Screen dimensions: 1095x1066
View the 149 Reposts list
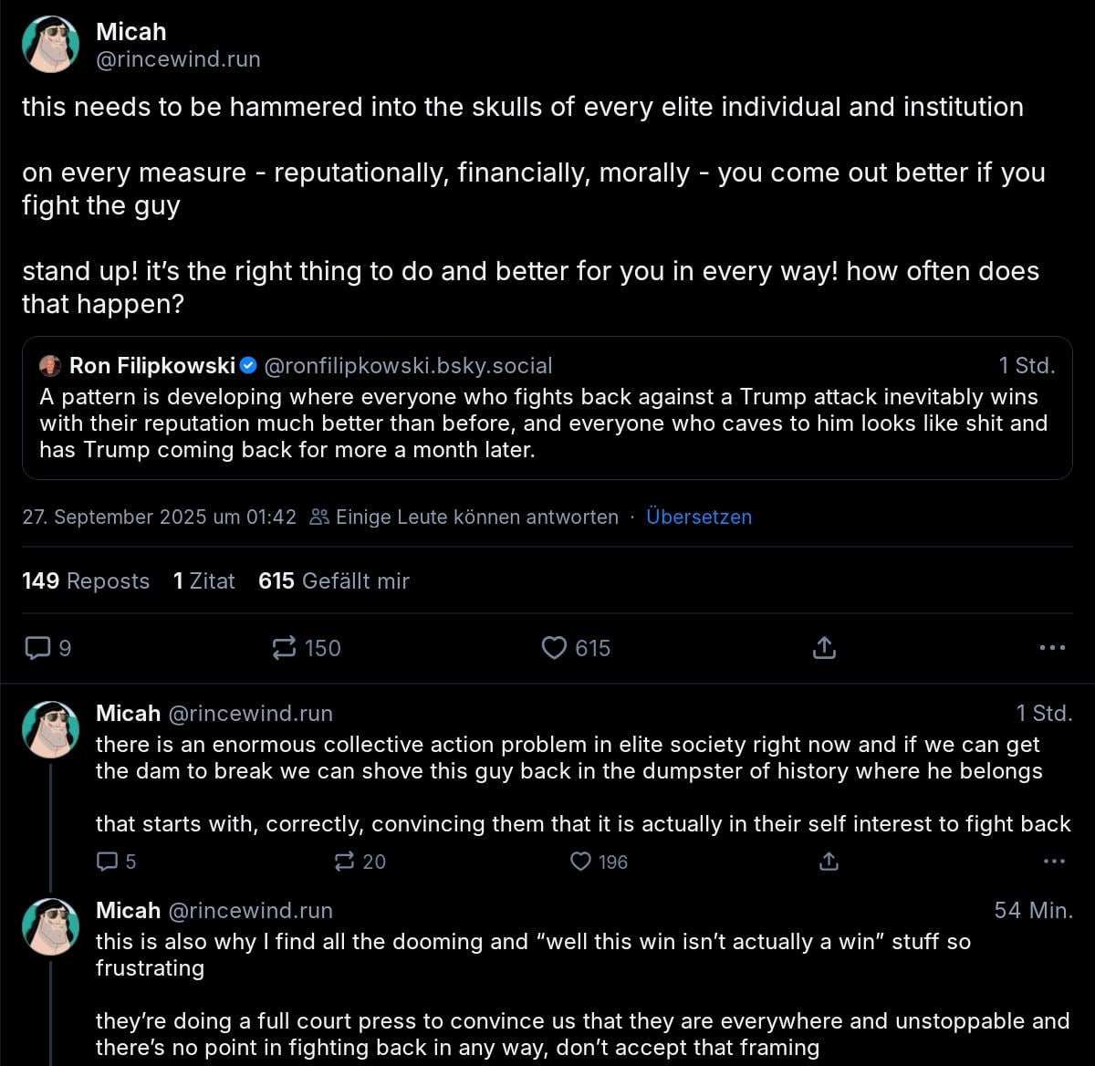[86, 581]
